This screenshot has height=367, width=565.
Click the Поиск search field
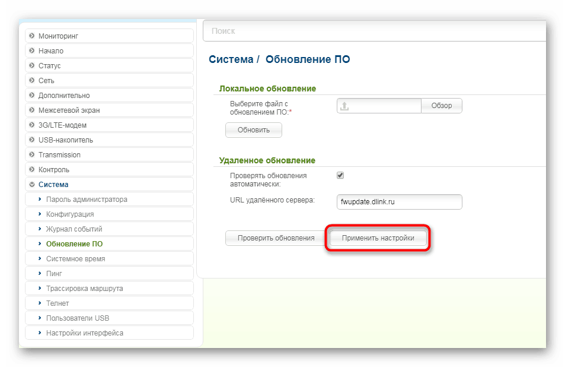375,31
